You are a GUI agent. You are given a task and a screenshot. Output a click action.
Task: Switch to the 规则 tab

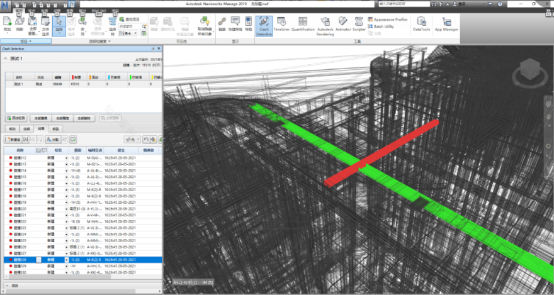click(13, 128)
